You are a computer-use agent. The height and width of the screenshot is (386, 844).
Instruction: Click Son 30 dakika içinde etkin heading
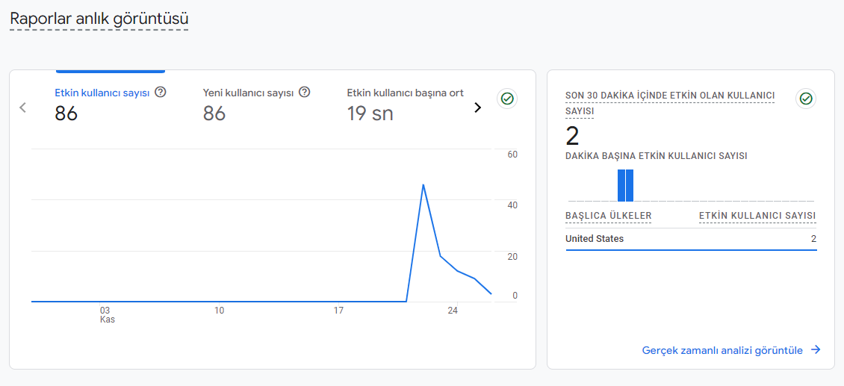(x=670, y=103)
